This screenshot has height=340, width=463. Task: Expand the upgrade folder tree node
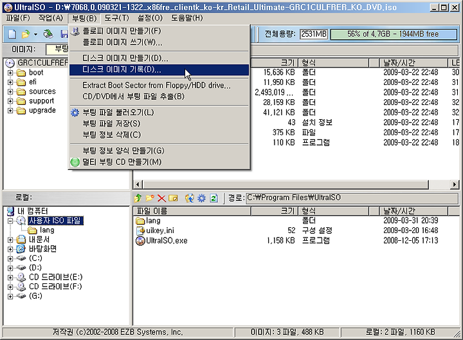coord(10,111)
